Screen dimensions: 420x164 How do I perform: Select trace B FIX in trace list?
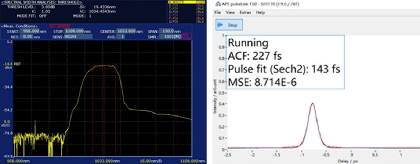point(177,5)
